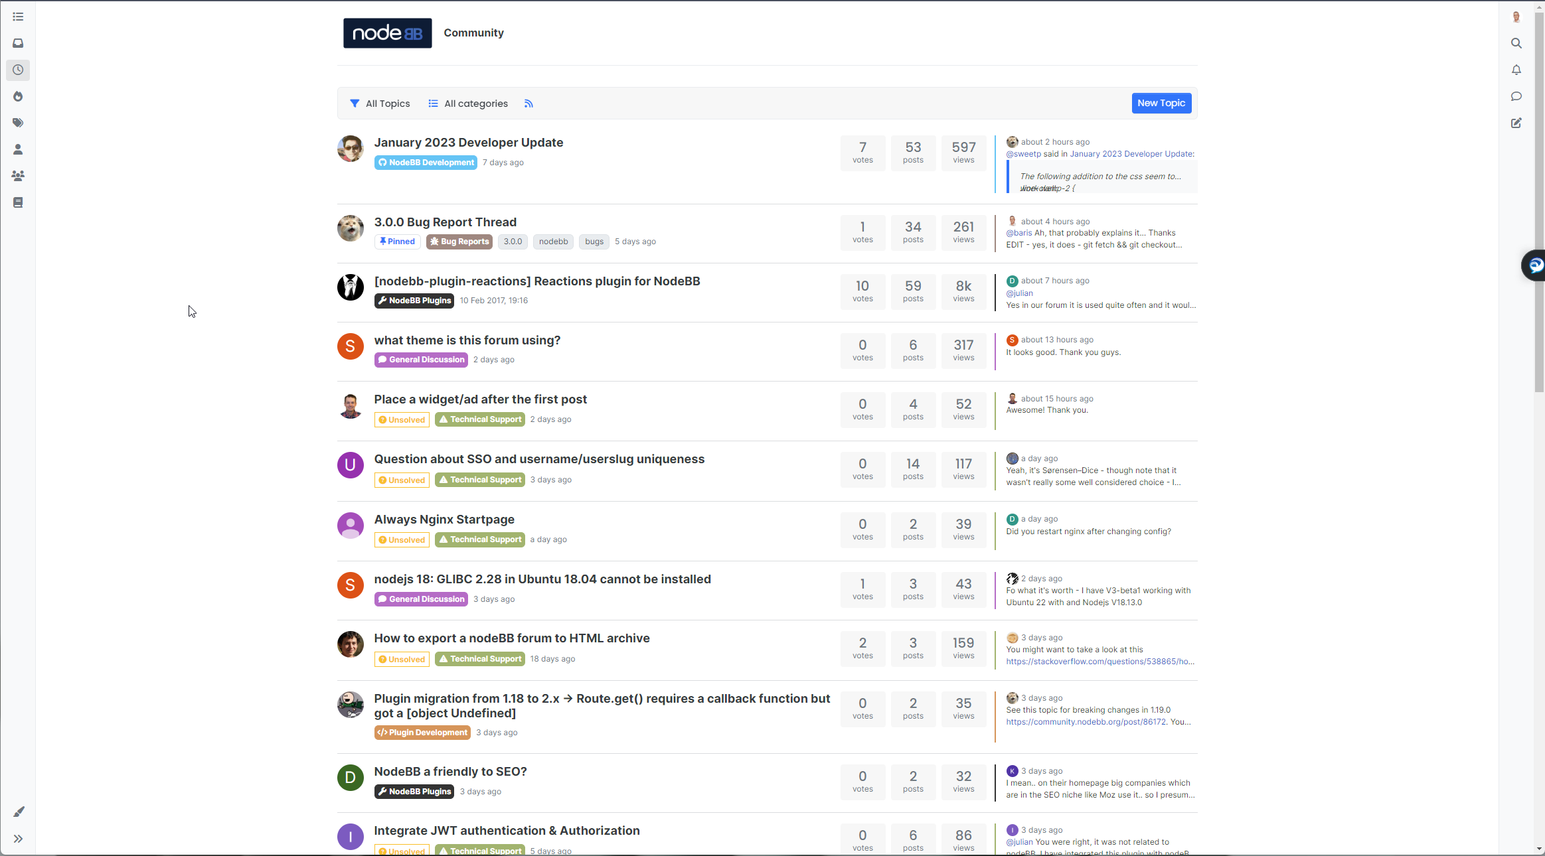The image size is (1545, 856).
Task: Click the Bug Reports category badge
Action: 459,242
